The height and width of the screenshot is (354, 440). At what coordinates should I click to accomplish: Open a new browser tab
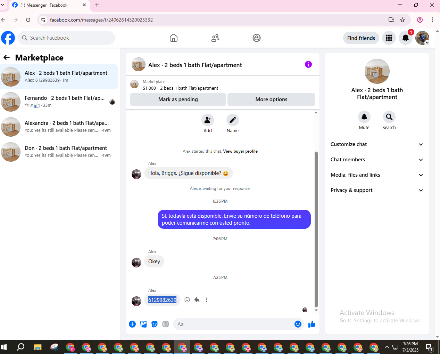pyautogui.click(x=97, y=5)
